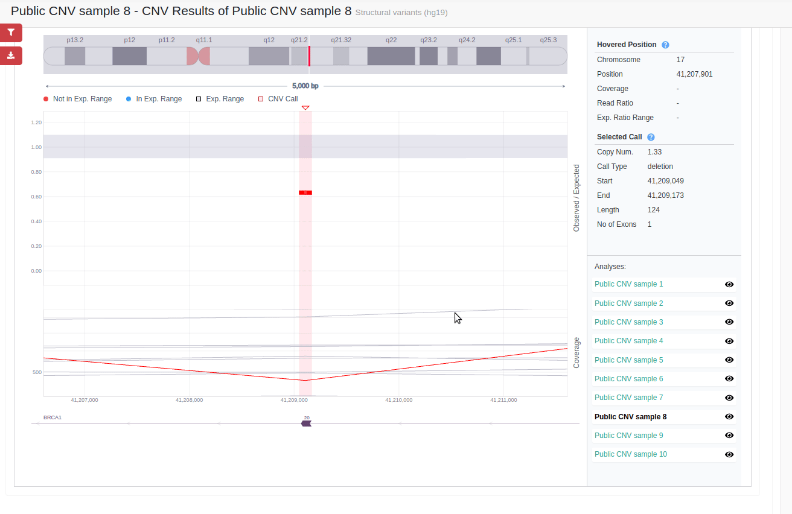
Task: Open the Hovered Position help icon
Action: [665, 45]
